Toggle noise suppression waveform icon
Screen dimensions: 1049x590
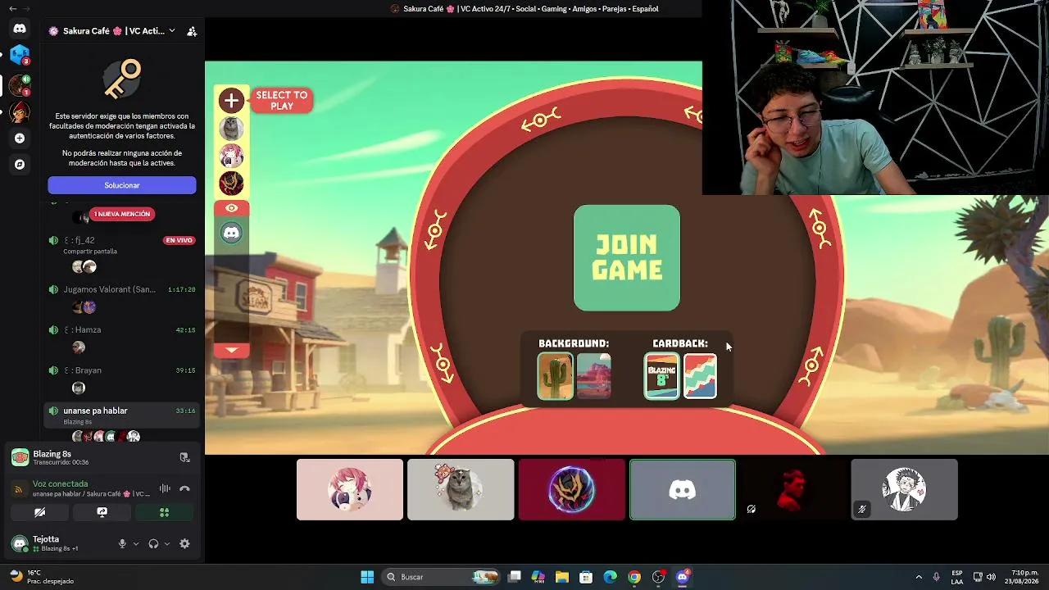[165, 488]
